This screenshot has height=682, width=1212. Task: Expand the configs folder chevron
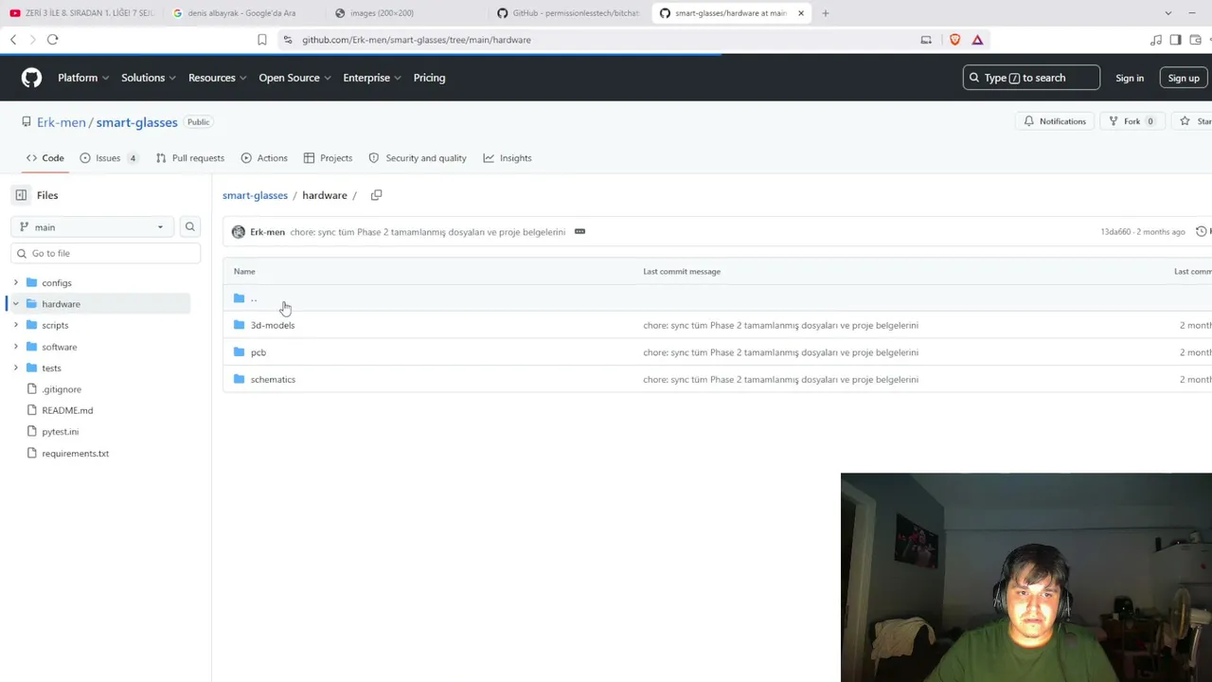(x=15, y=283)
